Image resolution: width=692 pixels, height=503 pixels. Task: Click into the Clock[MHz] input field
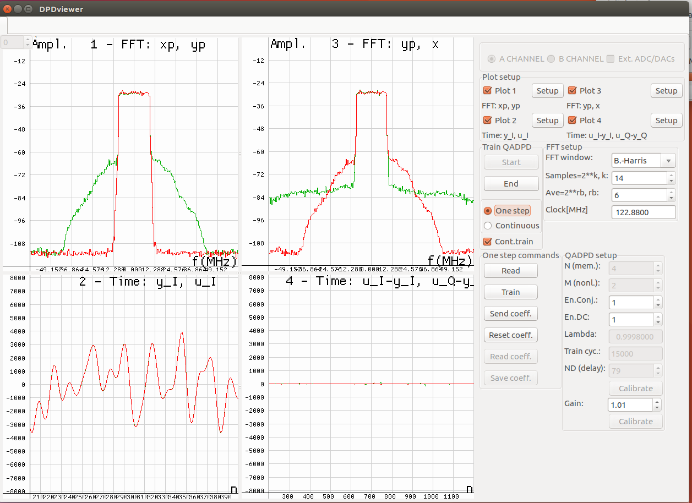click(x=643, y=212)
